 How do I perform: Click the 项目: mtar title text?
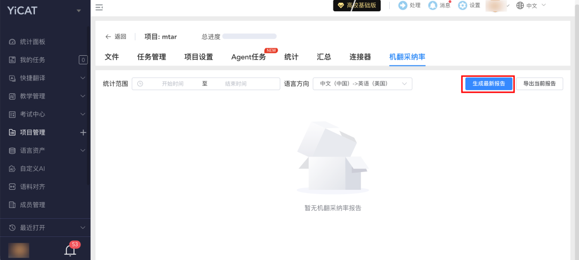161,36
